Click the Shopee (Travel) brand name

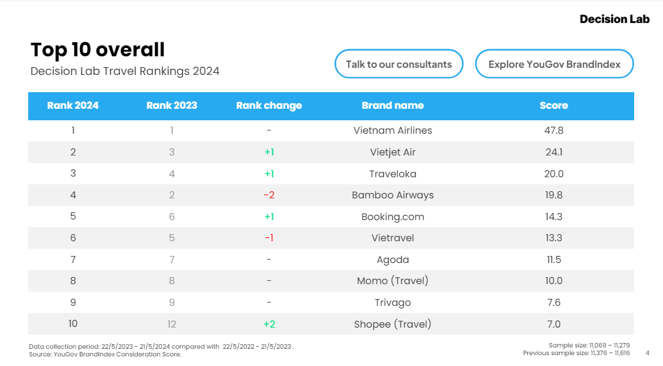(x=393, y=324)
